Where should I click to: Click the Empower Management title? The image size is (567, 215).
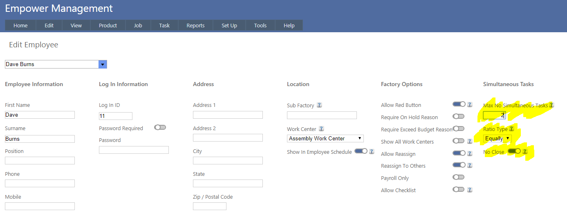coord(59,8)
